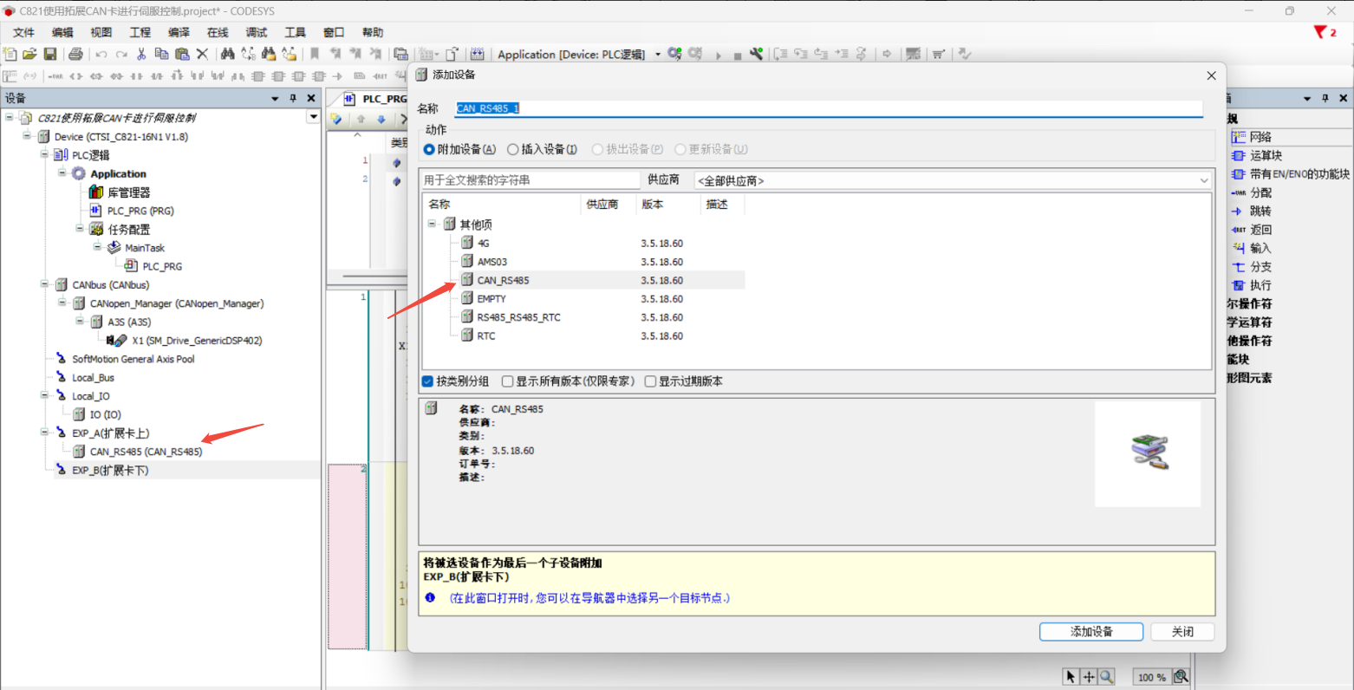Pin the 设备 panel with the pushpin
The height and width of the screenshot is (690, 1354).
[x=293, y=98]
